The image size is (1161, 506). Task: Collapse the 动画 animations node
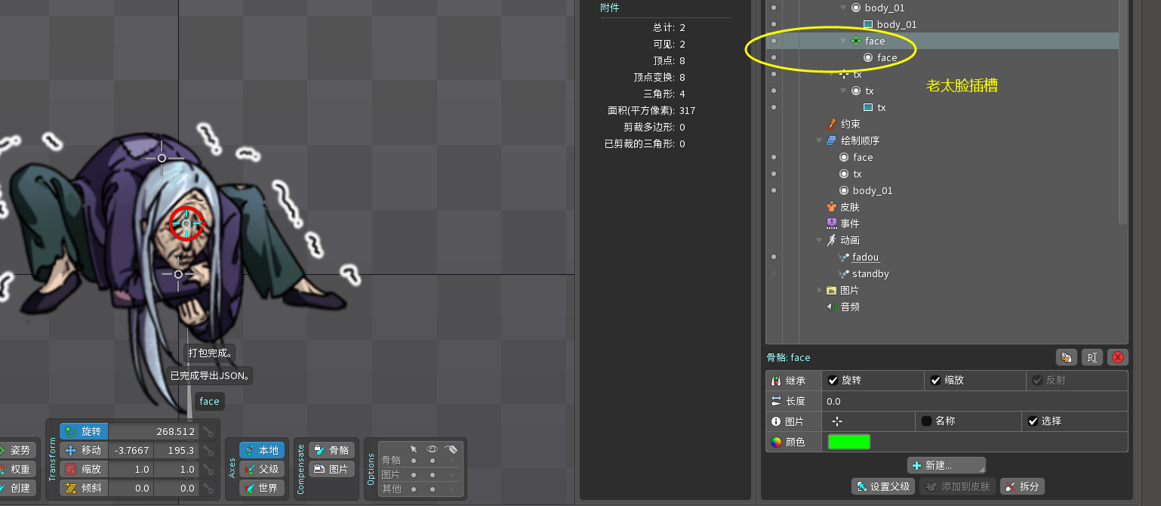[820, 241]
